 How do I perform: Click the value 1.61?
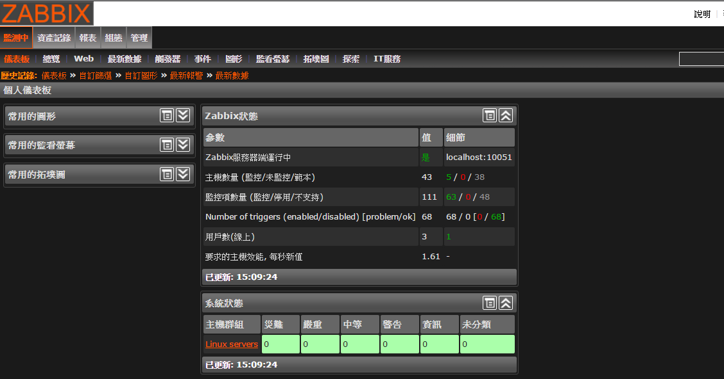(431, 257)
